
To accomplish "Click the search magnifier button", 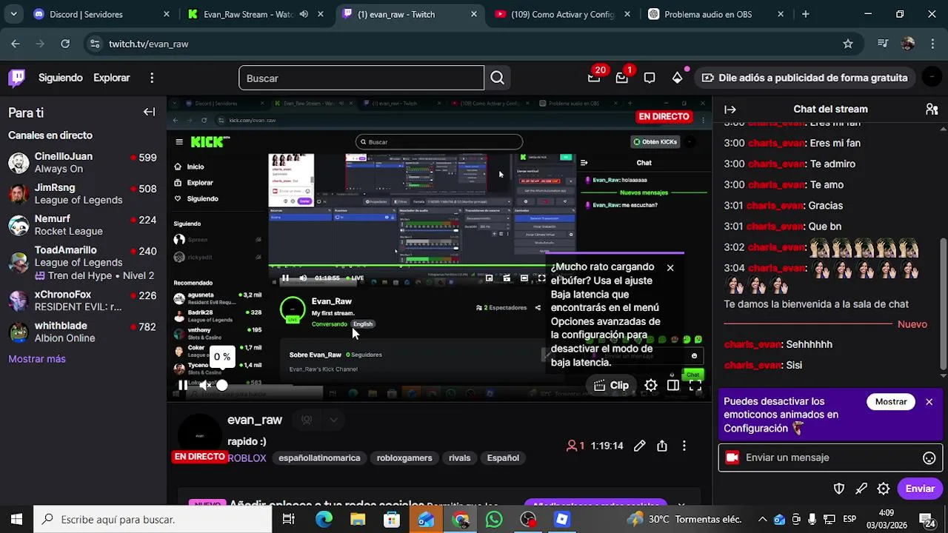I will (498, 78).
